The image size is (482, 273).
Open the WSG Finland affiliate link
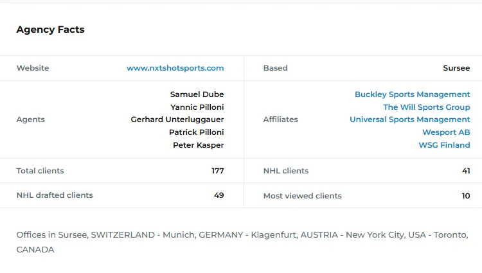pos(444,145)
